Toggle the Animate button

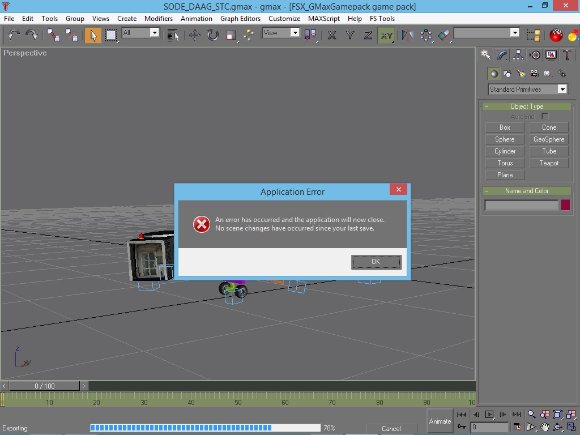pos(440,421)
